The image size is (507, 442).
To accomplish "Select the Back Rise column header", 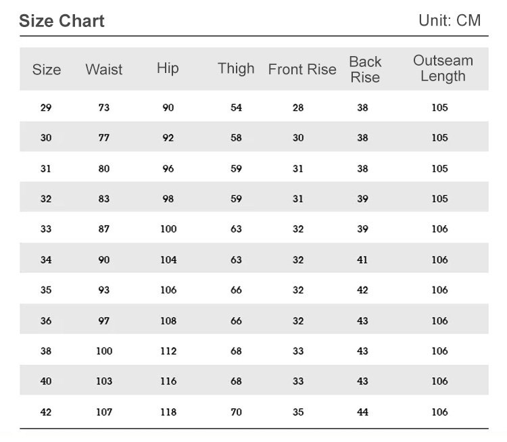I will click(365, 70).
